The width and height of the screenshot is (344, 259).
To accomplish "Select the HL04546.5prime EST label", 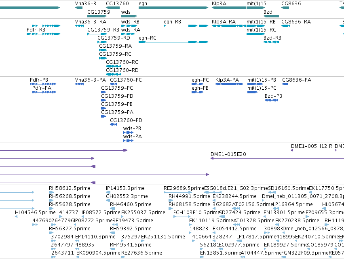I will pyautogui.click(x=35, y=213).
